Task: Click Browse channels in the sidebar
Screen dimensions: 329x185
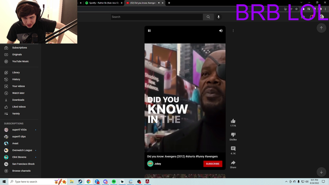Action: pyautogui.click(x=21, y=171)
